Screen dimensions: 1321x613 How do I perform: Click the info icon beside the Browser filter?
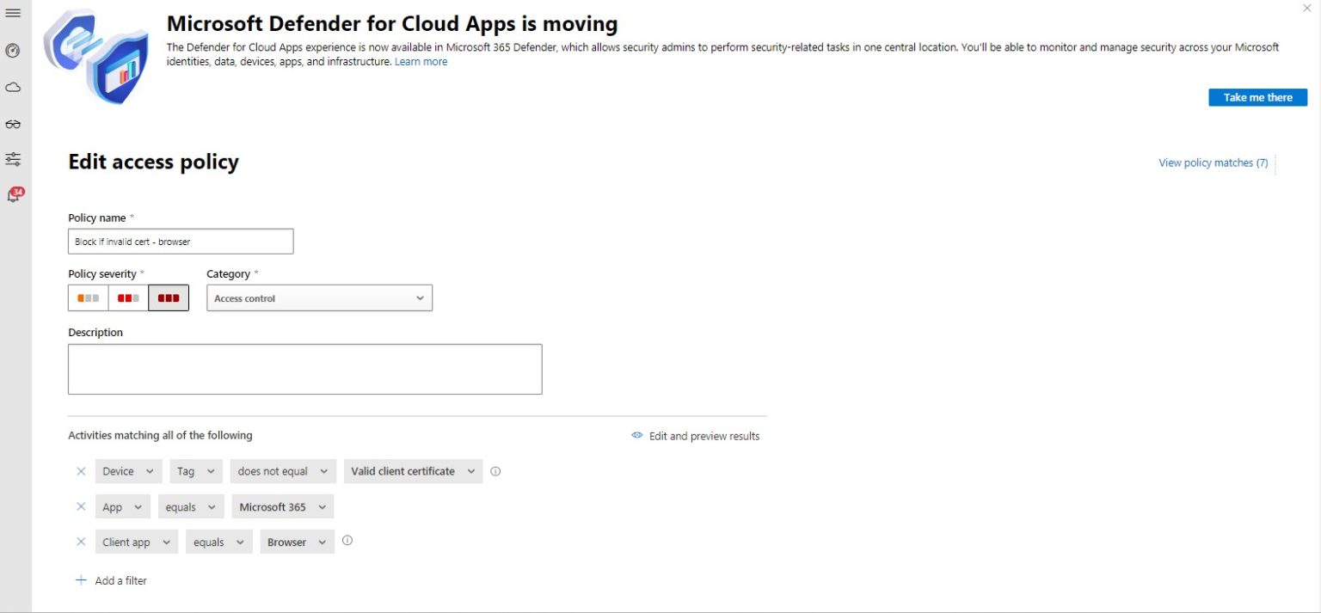[x=347, y=541]
